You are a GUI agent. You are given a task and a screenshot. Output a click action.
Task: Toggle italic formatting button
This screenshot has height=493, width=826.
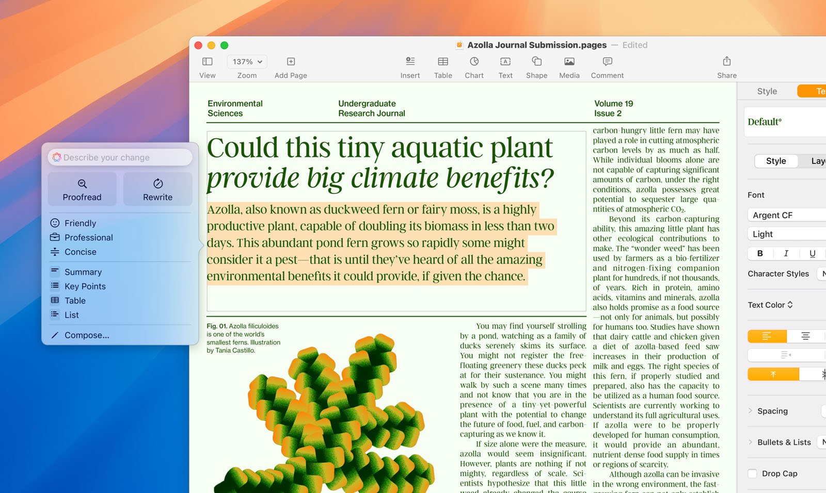786,253
